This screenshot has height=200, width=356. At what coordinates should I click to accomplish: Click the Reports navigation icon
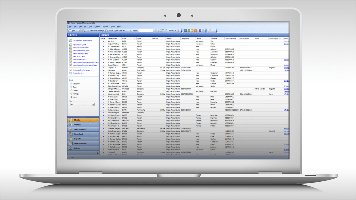click(x=71, y=139)
